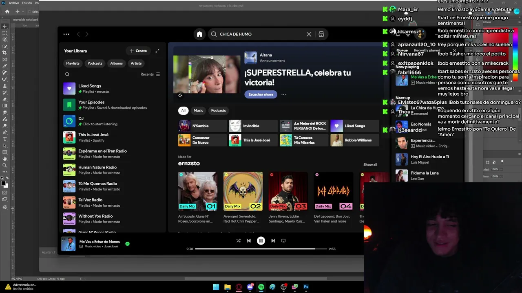Screen dimensions: 522x293
Task: Open Recents sort options in library
Action: [150, 74]
